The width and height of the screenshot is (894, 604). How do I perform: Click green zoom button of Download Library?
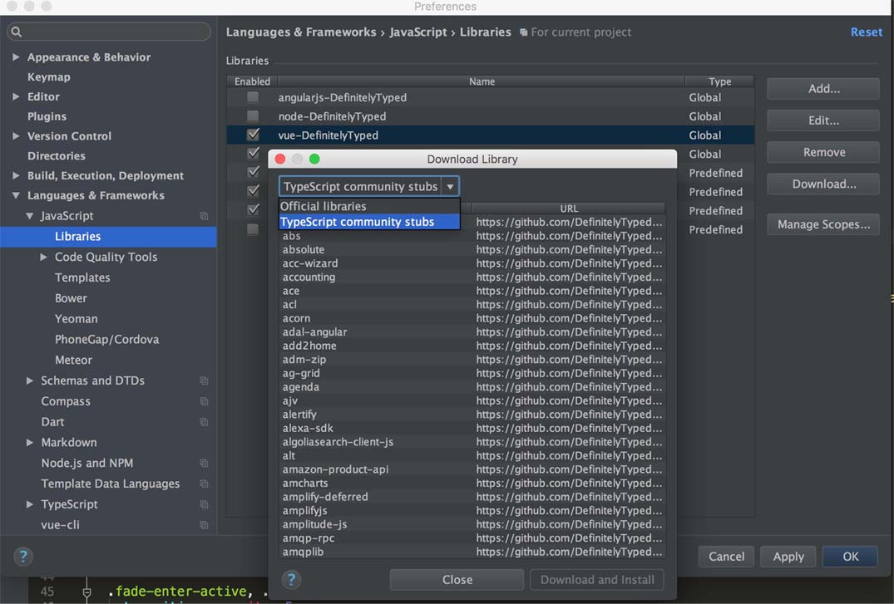pyautogui.click(x=314, y=159)
